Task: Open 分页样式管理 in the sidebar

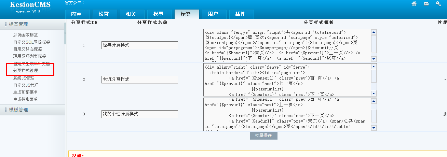Action: tap(25, 71)
